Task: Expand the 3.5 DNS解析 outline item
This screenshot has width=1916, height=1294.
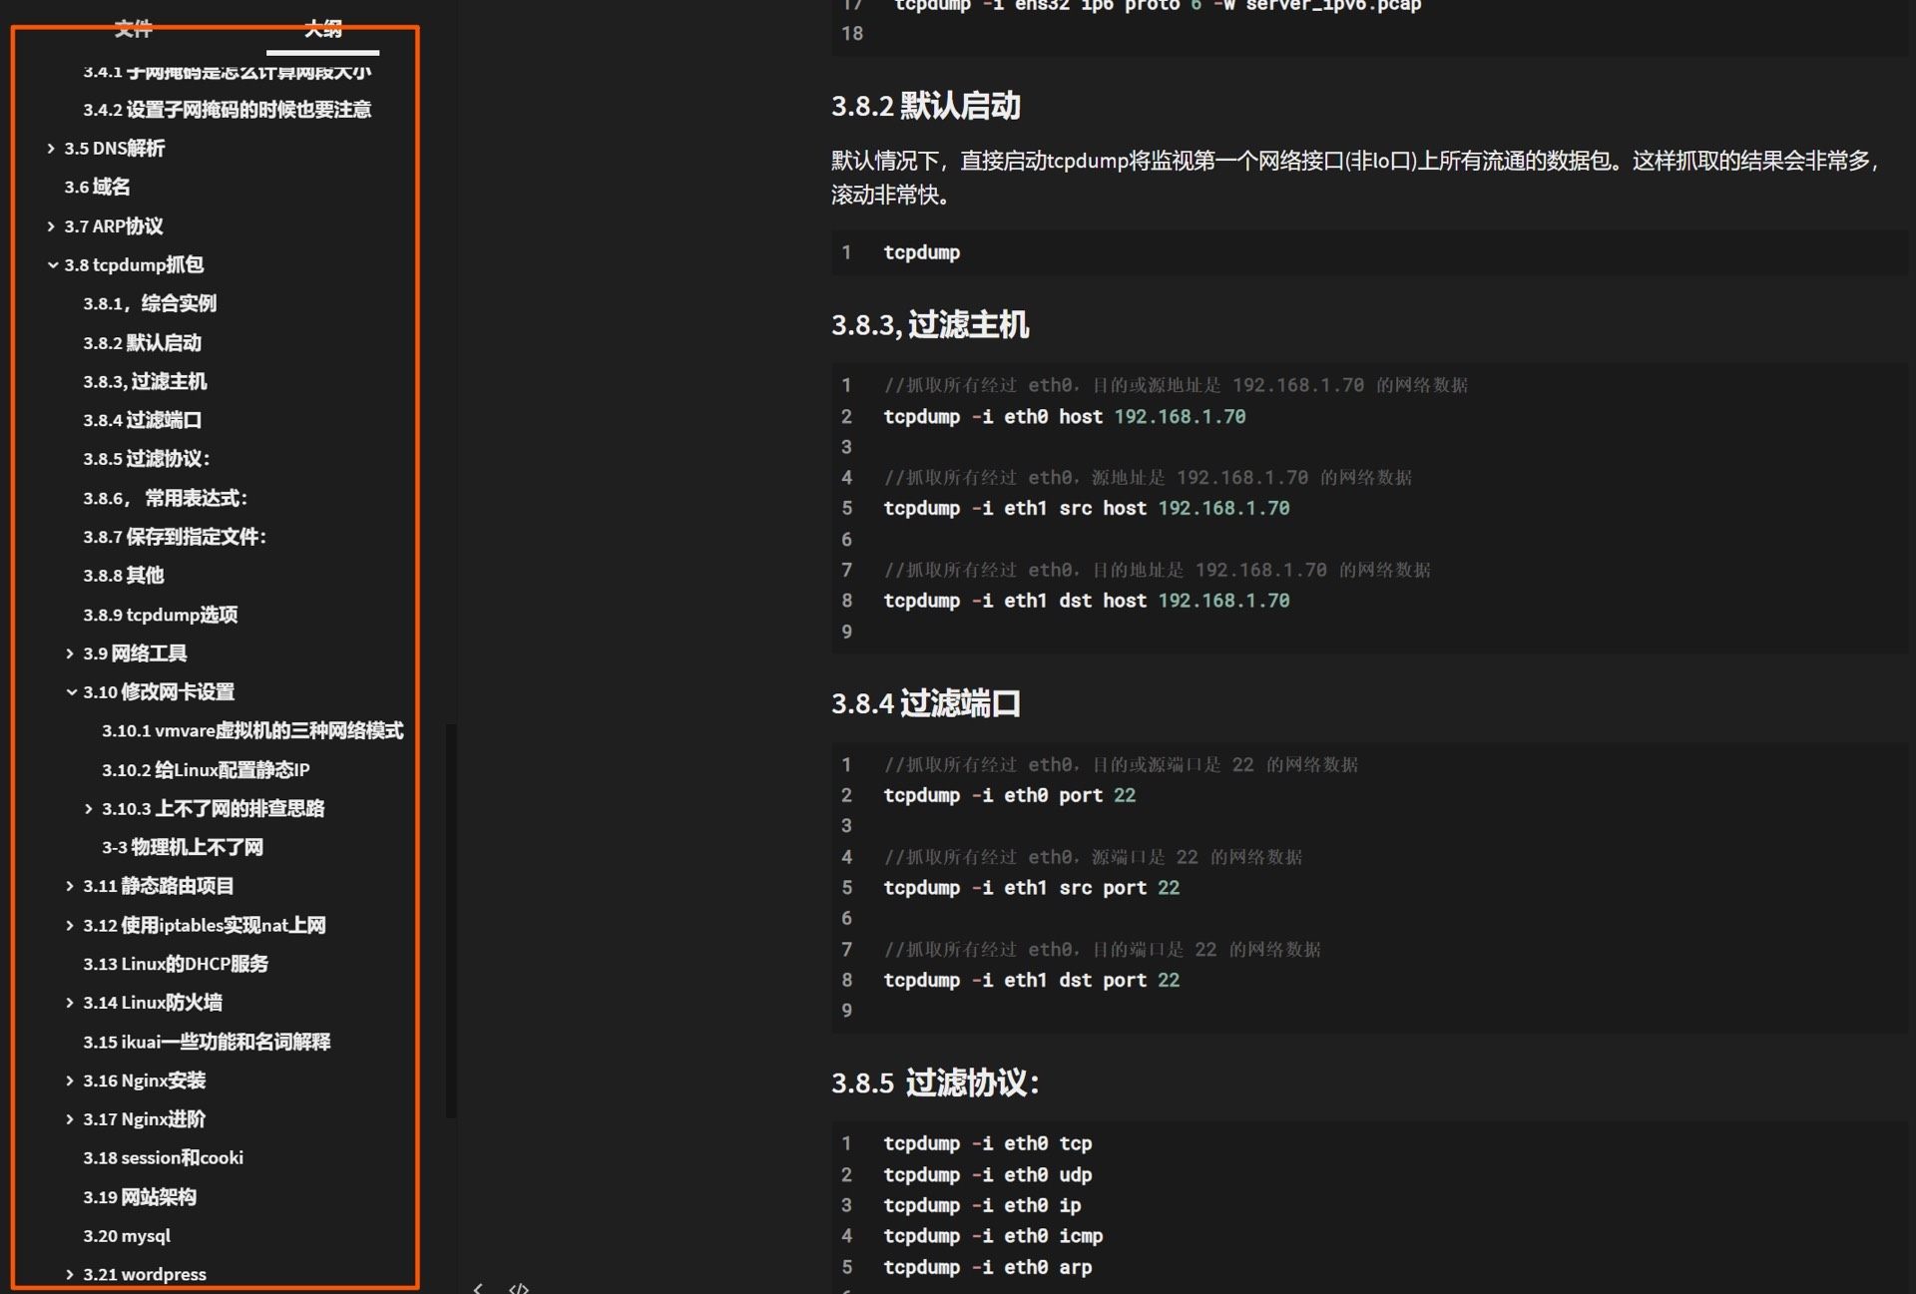Action: tap(51, 149)
